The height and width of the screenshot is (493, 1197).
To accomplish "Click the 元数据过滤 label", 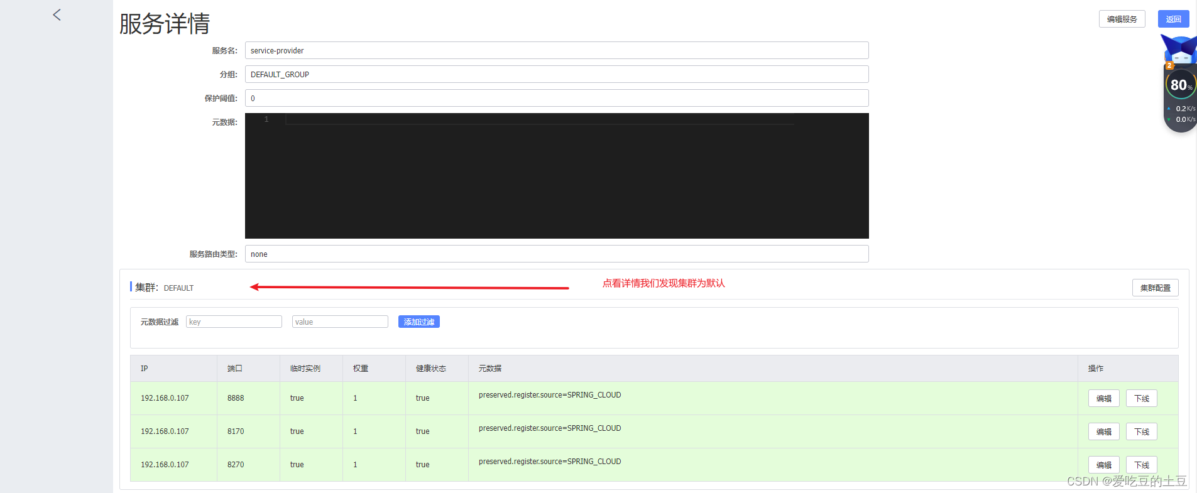I will [x=160, y=322].
